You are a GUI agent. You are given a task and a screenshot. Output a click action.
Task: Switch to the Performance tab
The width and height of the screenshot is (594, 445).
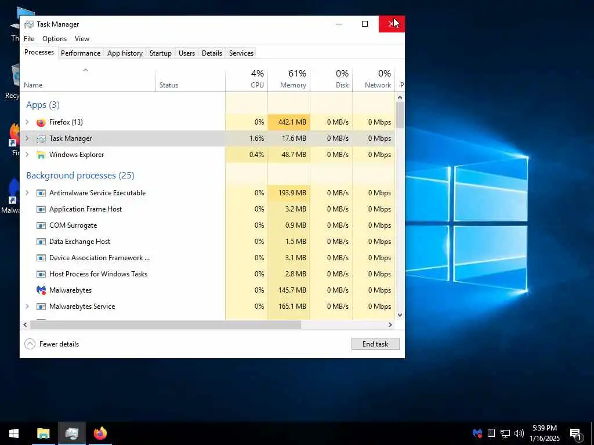[x=81, y=53]
